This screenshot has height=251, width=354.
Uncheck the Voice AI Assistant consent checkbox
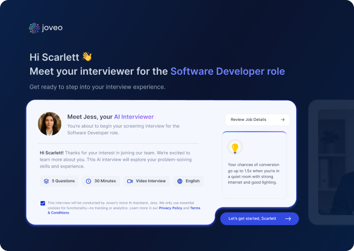click(x=43, y=203)
